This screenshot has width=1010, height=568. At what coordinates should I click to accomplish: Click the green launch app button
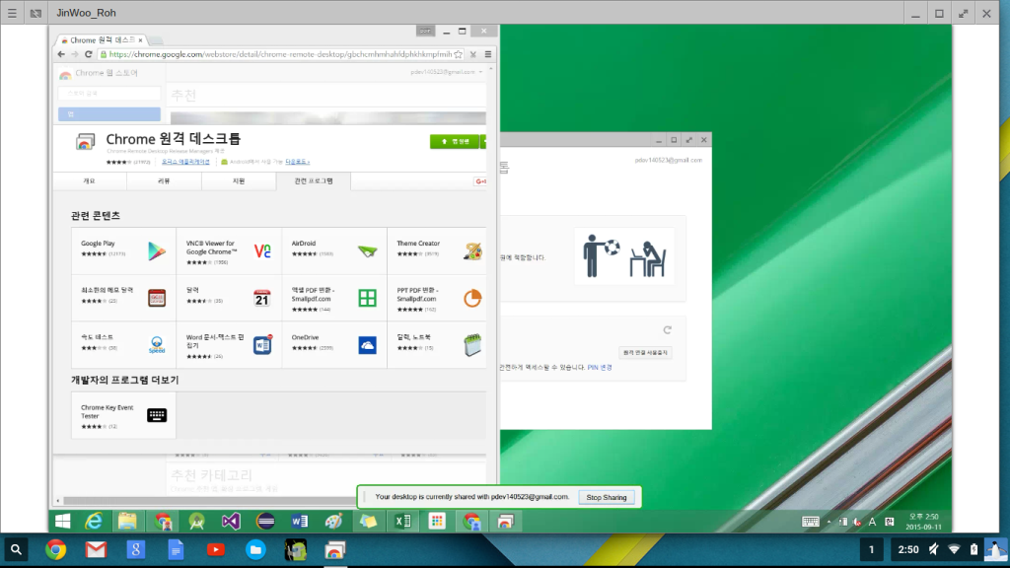(455, 142)
